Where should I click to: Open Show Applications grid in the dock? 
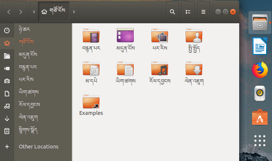[x=260, y=141]
